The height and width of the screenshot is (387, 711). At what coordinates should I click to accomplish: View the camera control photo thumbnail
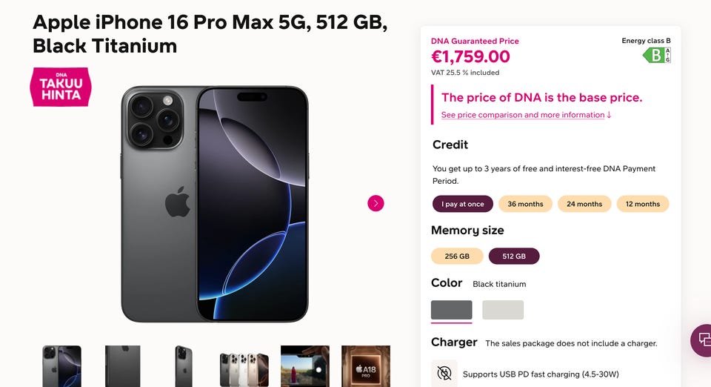coord(305,366)
